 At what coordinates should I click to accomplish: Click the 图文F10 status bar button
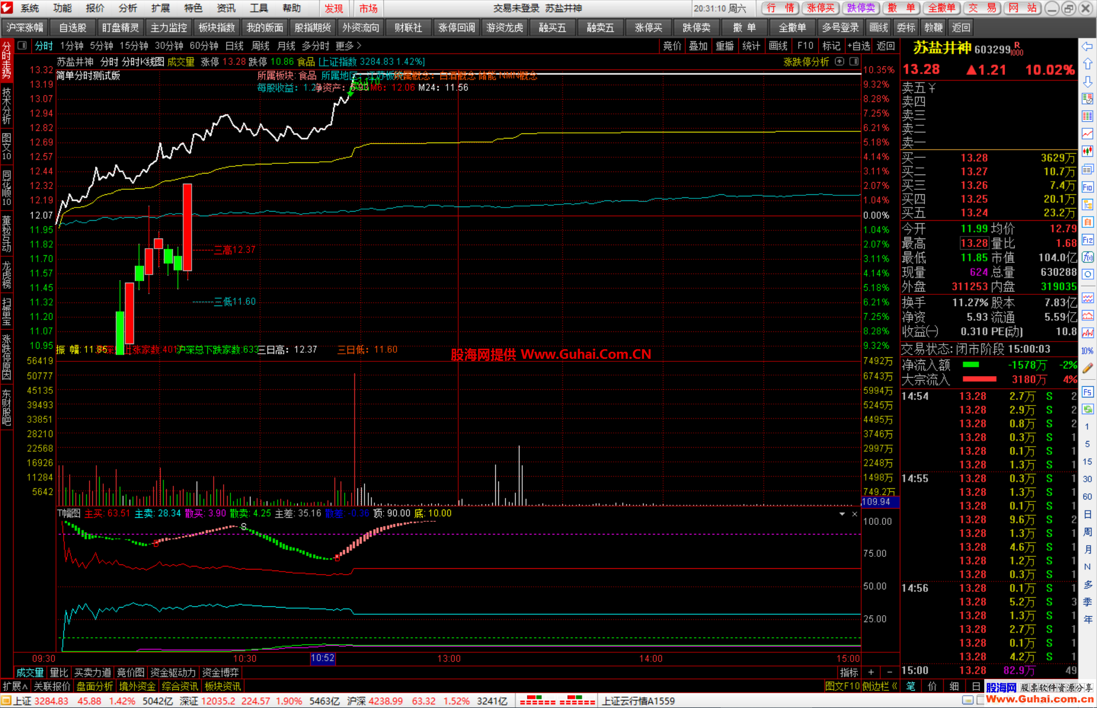(843, 686)
